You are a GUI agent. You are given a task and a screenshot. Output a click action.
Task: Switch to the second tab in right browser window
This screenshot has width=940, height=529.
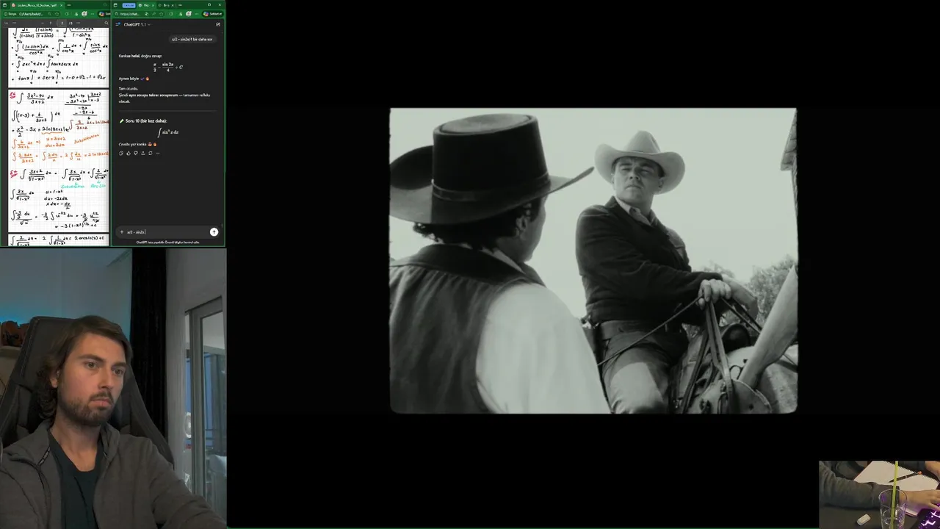[x=147, y=5]
